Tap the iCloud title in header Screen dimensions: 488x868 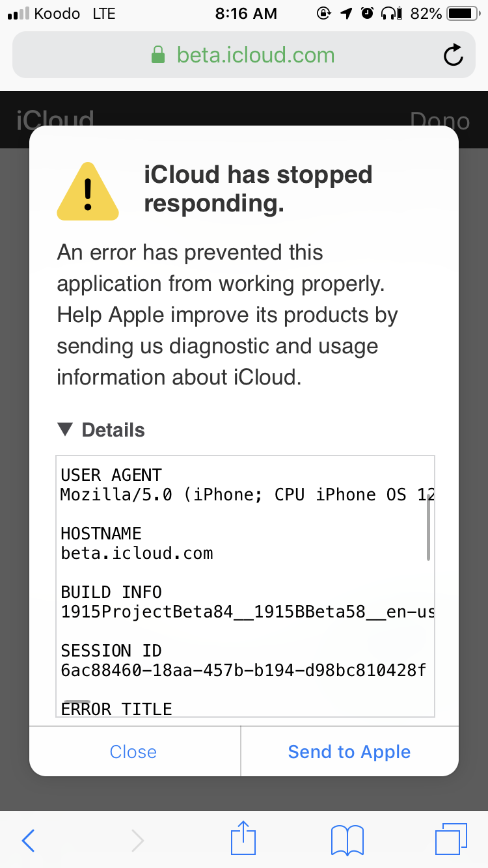pos(55,120)
